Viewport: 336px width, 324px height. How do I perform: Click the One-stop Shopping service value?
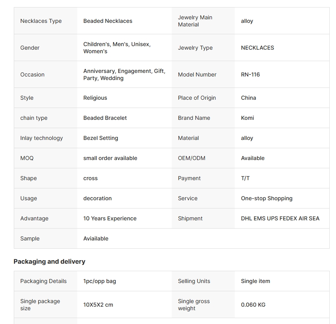267,199
